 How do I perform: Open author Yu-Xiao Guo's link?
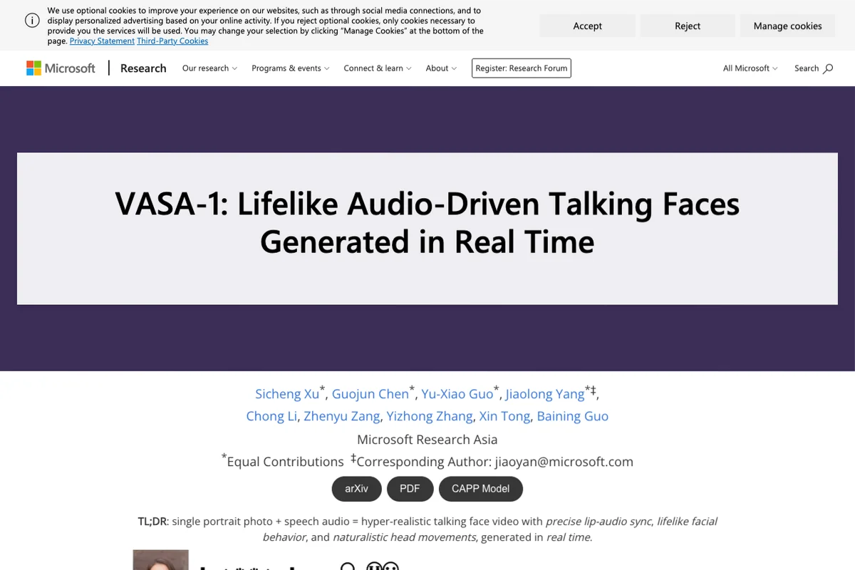tap(457, 393)
